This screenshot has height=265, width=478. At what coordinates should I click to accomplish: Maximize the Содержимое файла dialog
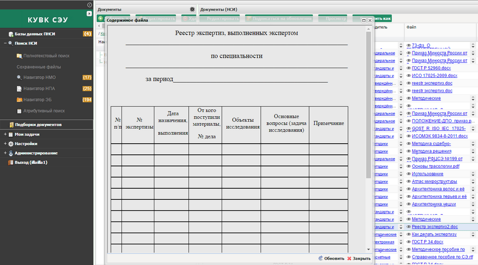(364, 20)
